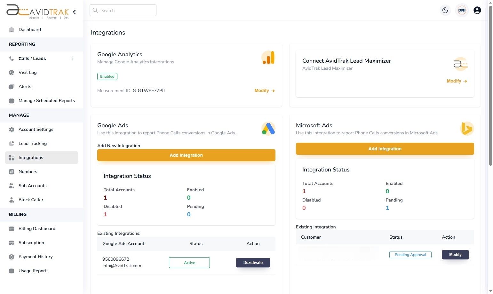
Task: Click the Google Ads logo on its card
Action: [268, 128]
